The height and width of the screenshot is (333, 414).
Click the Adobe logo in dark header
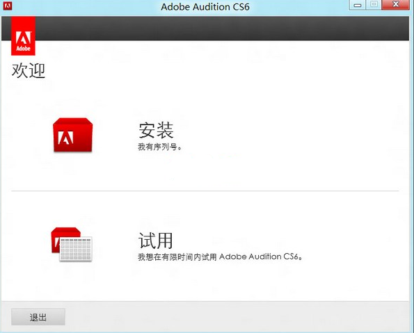[x=23, y=36]
